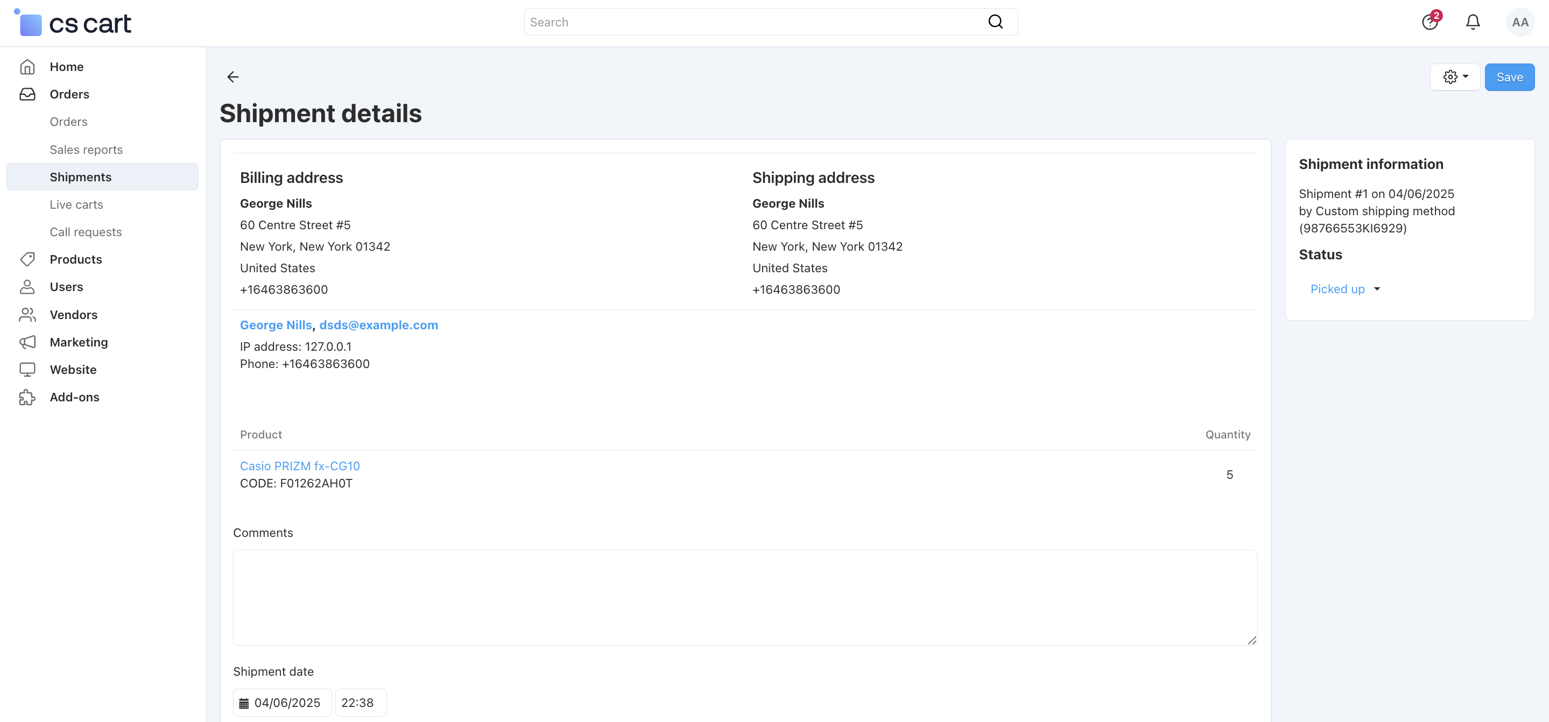Open Live carts

point(76,204)
